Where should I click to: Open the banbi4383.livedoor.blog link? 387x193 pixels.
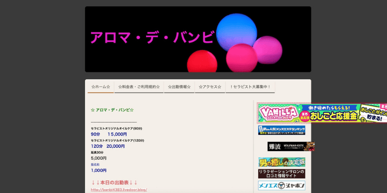119,190
